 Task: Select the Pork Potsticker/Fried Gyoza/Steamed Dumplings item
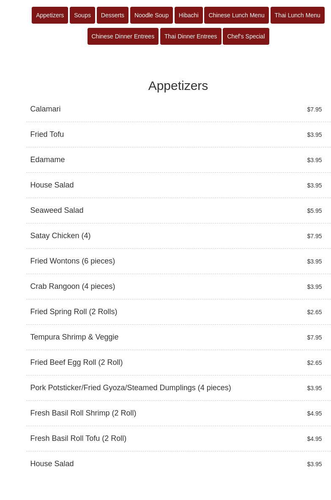tap(131, 388)
